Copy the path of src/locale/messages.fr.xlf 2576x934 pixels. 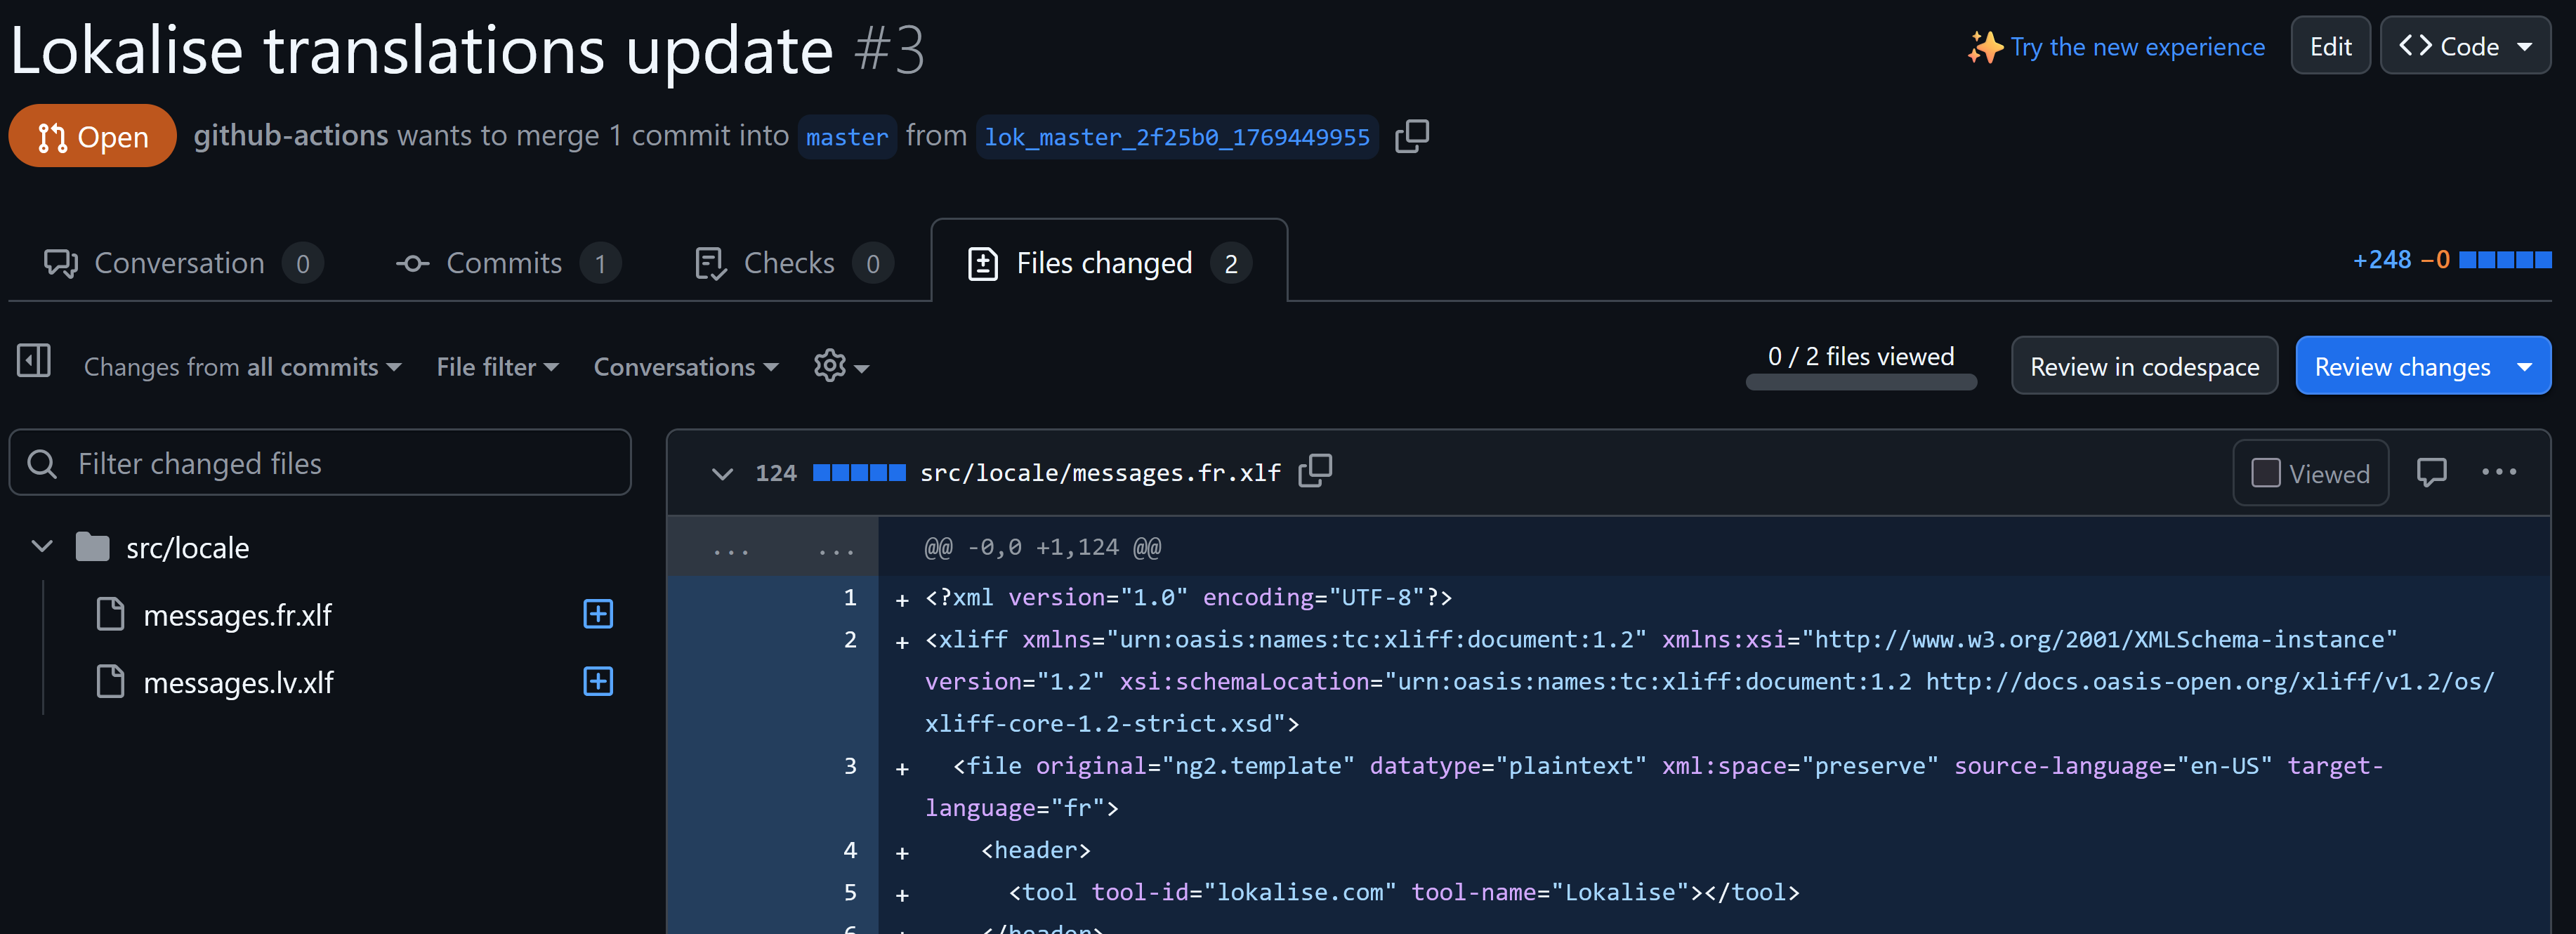pos(1315,471)
